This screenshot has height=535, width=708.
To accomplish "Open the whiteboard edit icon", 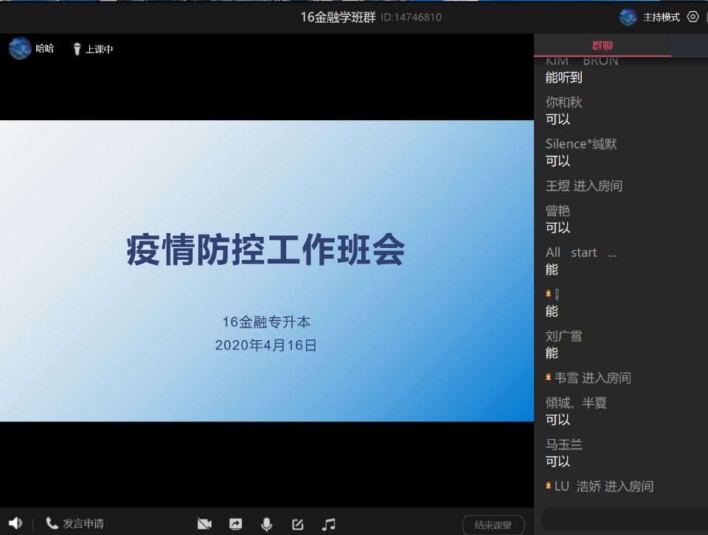I will tap(297, 524).
